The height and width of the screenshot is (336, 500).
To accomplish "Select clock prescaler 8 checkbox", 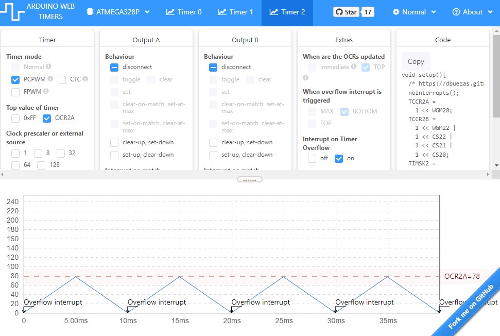I will point(38,154).
